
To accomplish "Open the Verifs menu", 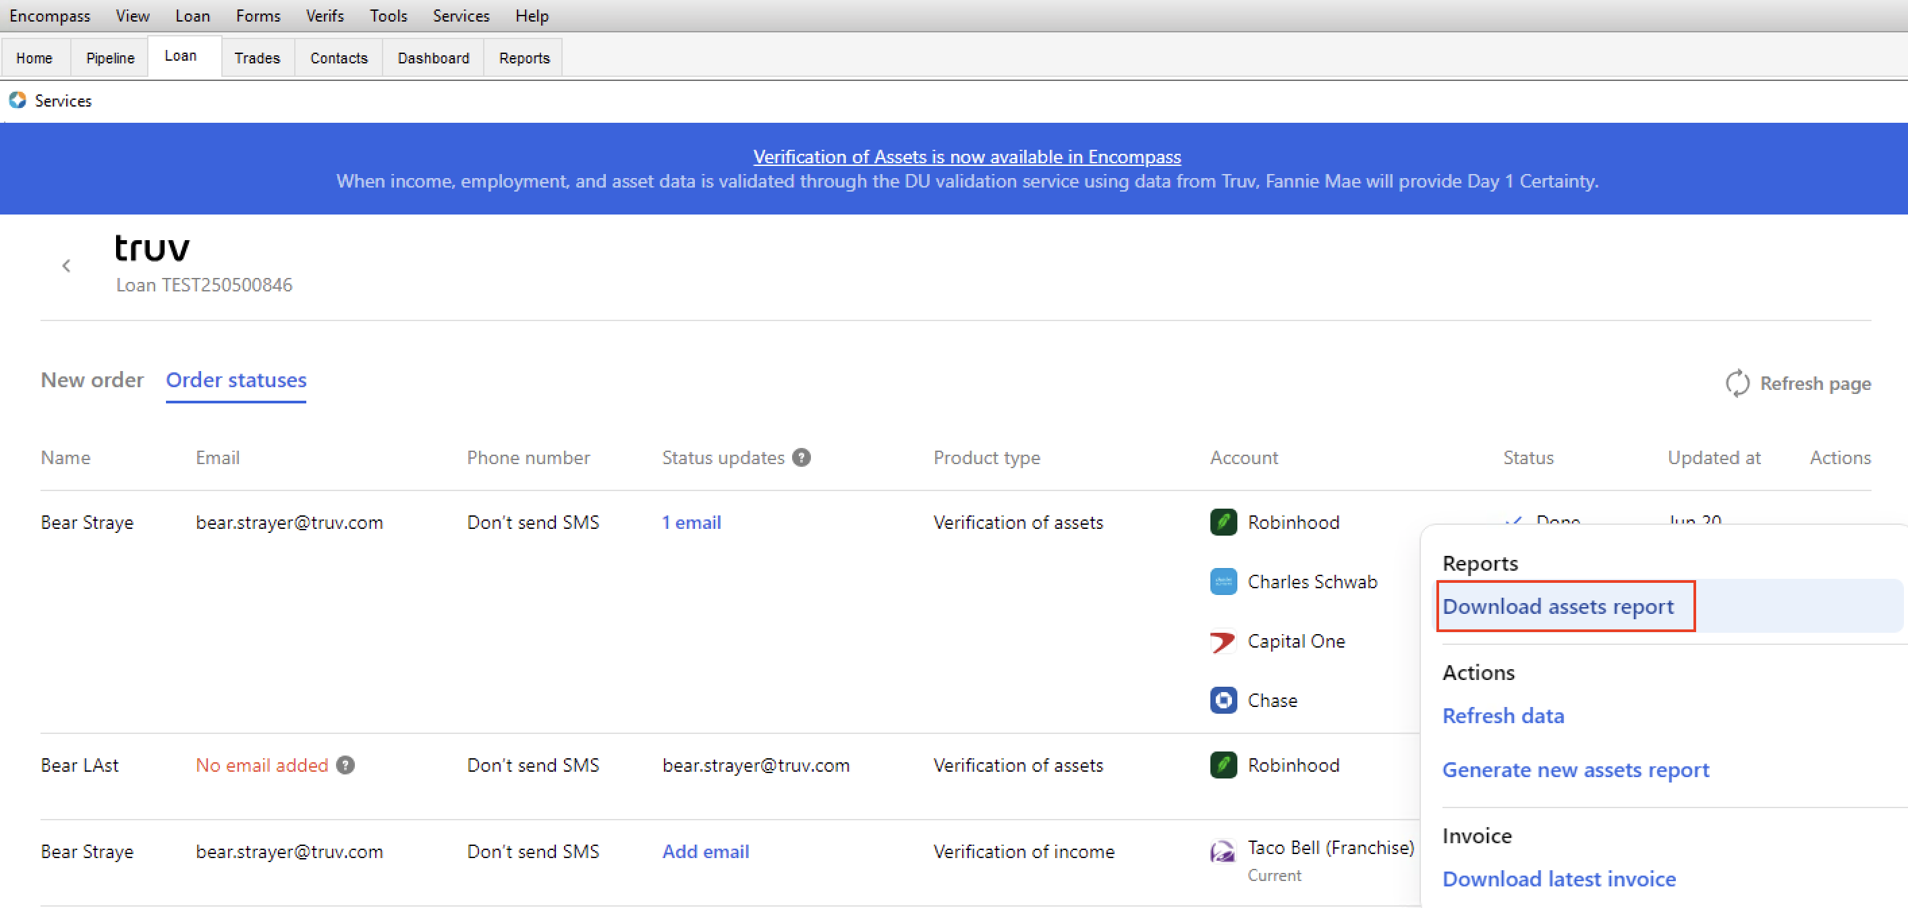I will 325,16.
